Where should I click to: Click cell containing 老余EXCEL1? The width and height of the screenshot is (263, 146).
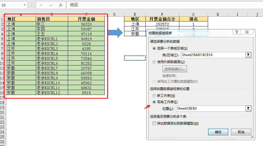click(52, 39)
